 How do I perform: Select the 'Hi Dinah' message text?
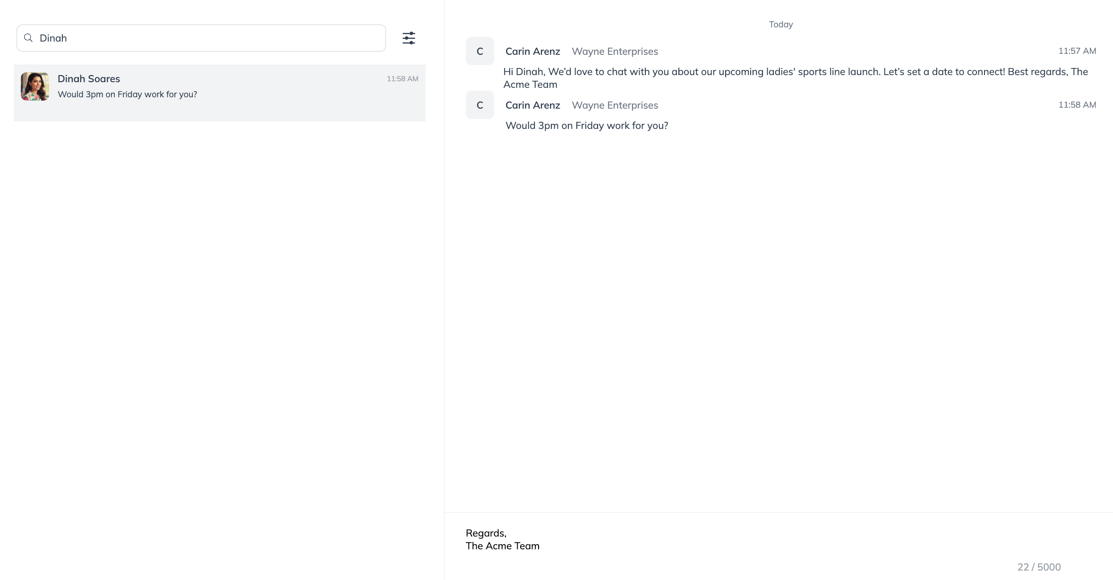[x=795, y=78]
